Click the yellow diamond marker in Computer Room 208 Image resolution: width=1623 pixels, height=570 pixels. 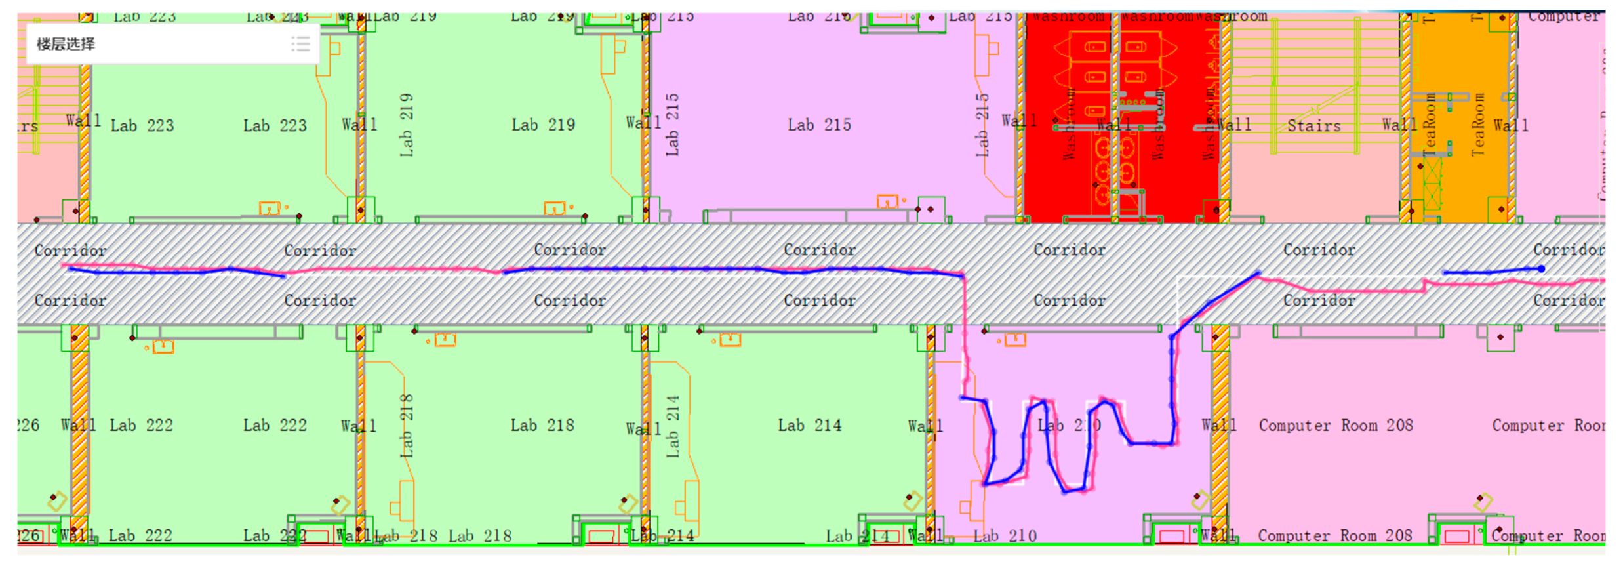(x=1483, y=502)
